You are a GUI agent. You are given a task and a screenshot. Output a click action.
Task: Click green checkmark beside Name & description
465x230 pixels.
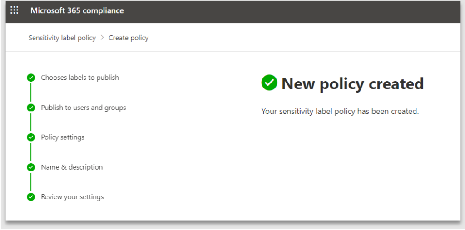click(31, 167)
